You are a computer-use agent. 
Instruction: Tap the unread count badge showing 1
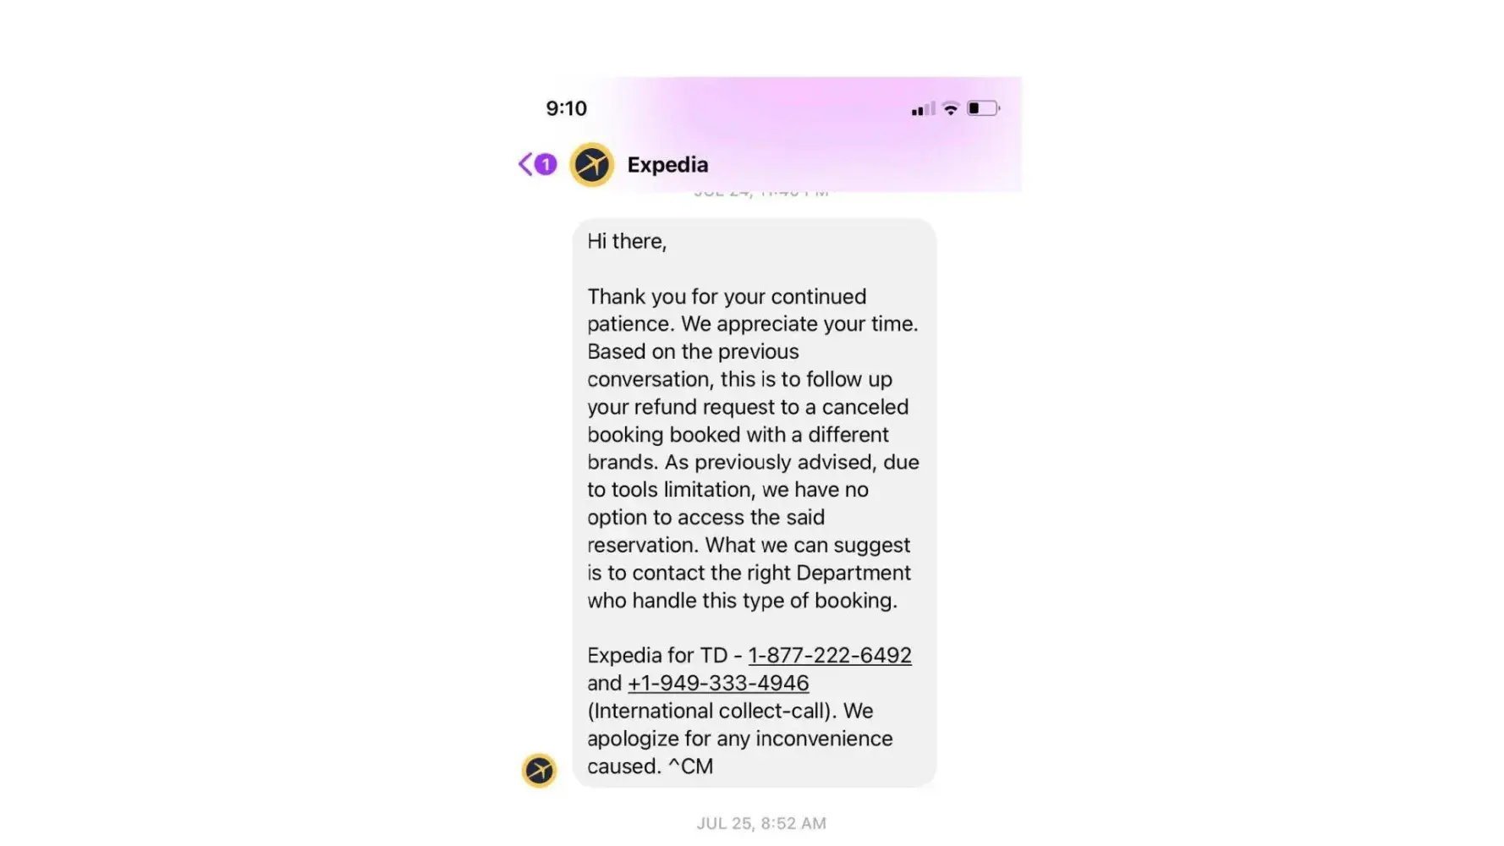pos(546,164)
